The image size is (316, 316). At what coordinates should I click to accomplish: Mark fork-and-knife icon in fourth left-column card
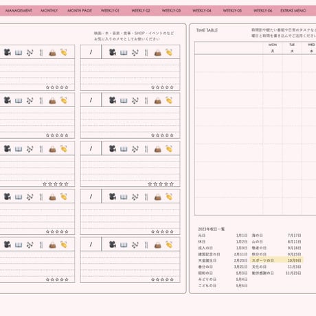[x=41, y=197]
